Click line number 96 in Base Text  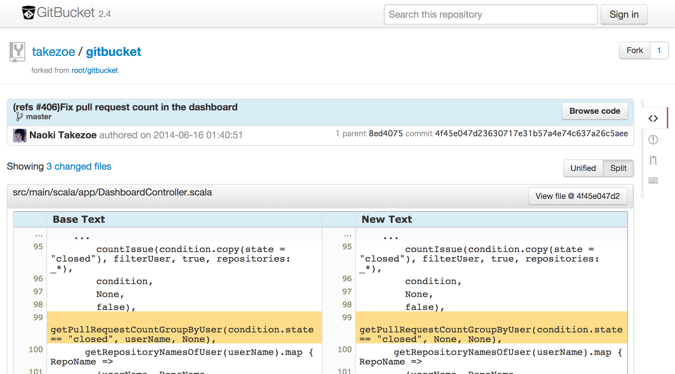(x=38, y=279)
